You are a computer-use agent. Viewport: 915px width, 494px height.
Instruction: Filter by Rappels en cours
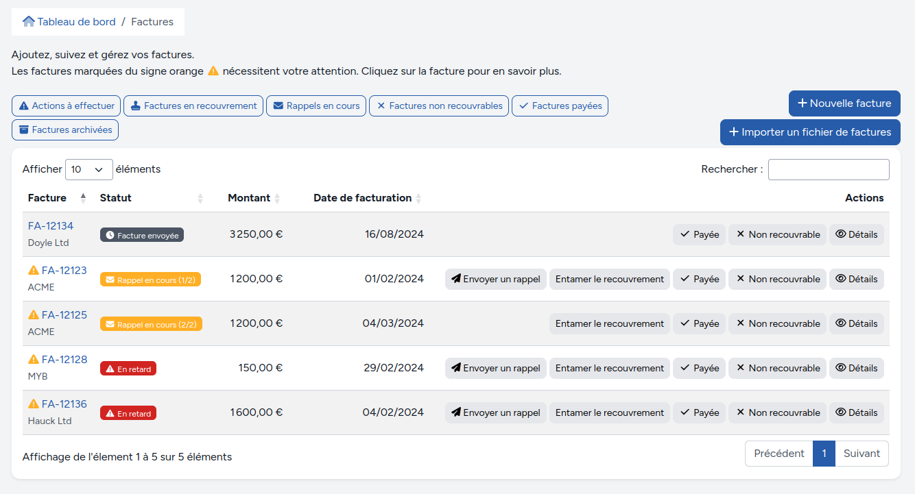[316, 106]
